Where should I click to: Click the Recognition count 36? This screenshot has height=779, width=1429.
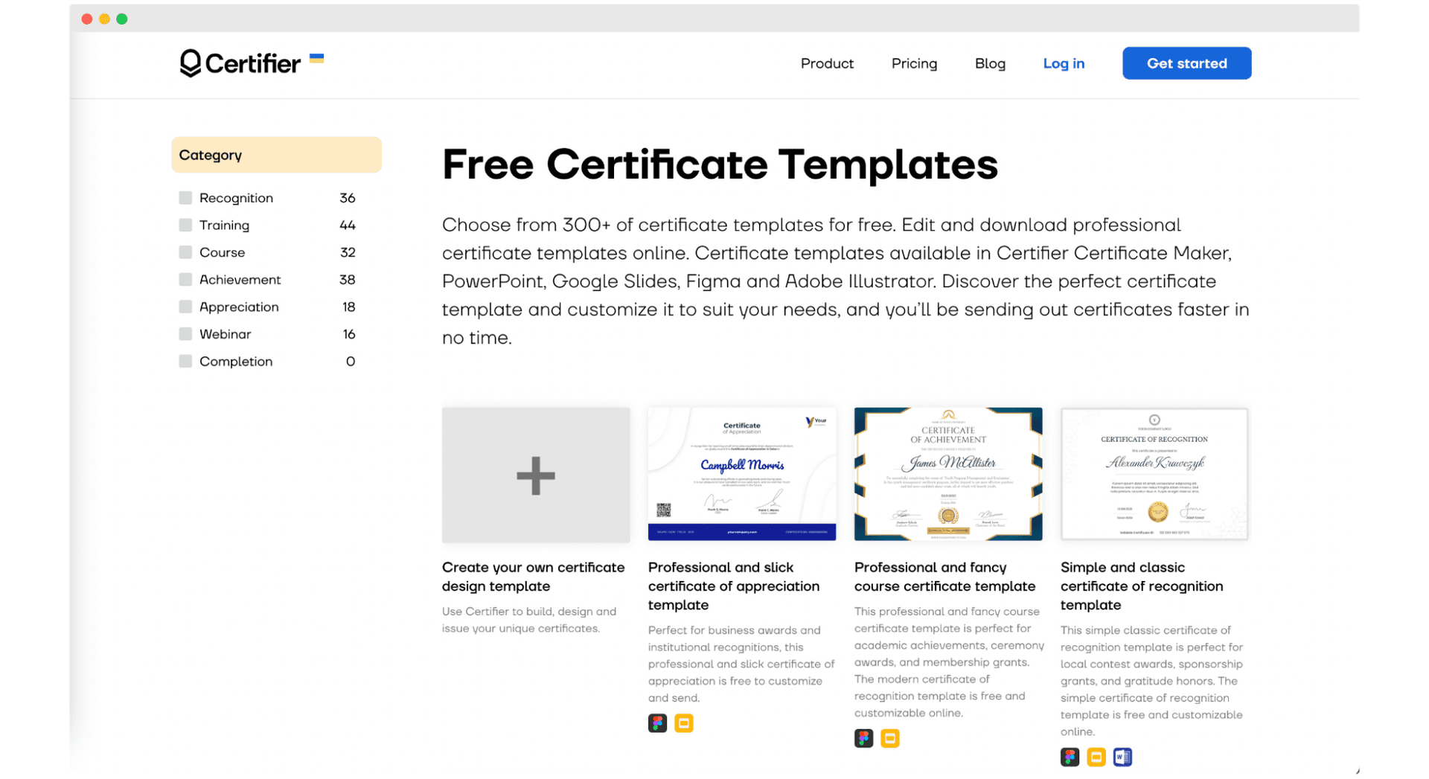pyautogui.click(x=347, y=198)
